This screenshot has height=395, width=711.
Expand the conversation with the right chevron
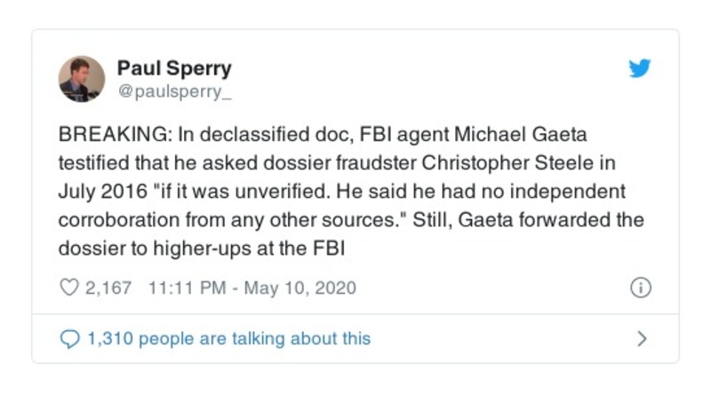pyautogui.click(x=642, y=338)
